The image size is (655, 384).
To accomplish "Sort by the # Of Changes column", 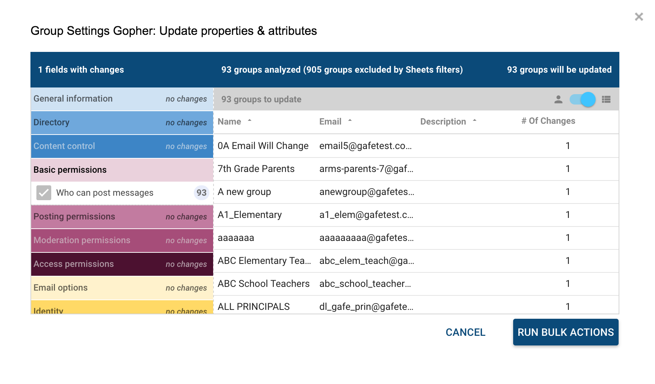I will pyautogui.click(x=548, y=121).
